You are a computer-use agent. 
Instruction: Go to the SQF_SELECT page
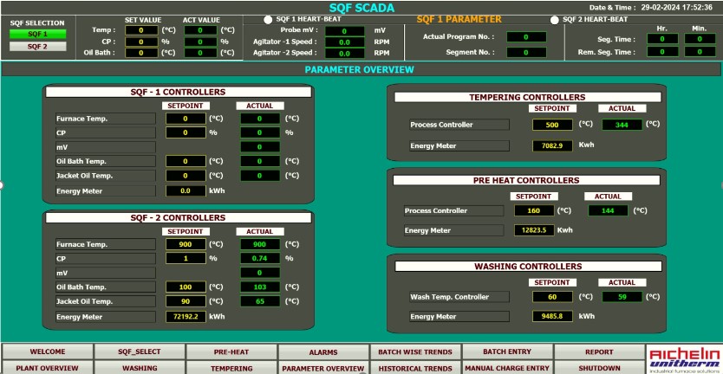pos(140,352)
